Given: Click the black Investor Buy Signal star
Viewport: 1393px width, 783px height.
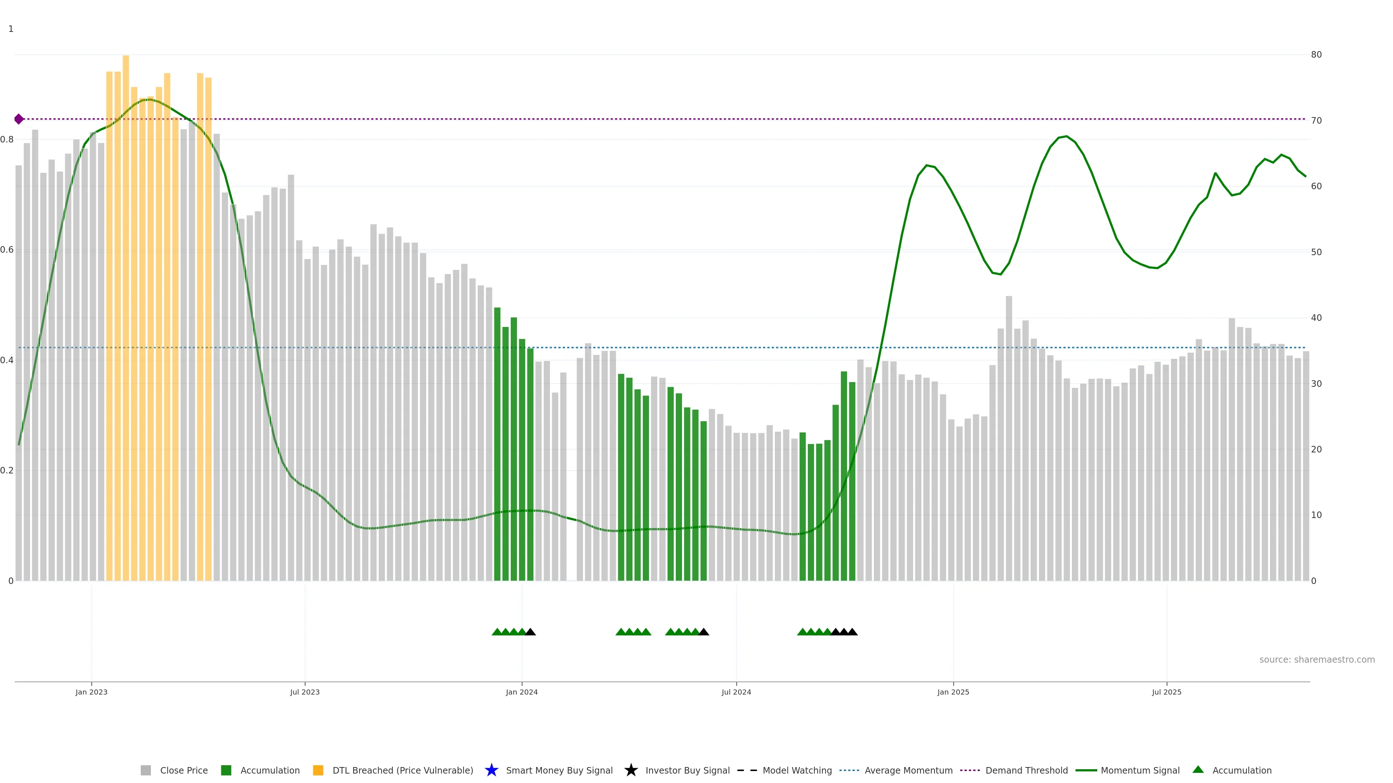Looking at the screenshot, I should [x=631, y=771].
